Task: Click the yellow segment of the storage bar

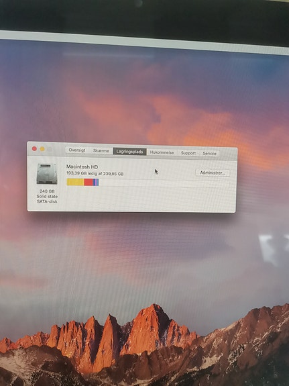Action: click(75, 182)
